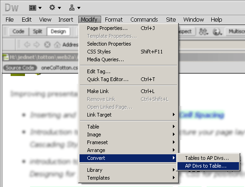Switch to Split view
This screenshot has width=245, height=187.
(37, 31)
